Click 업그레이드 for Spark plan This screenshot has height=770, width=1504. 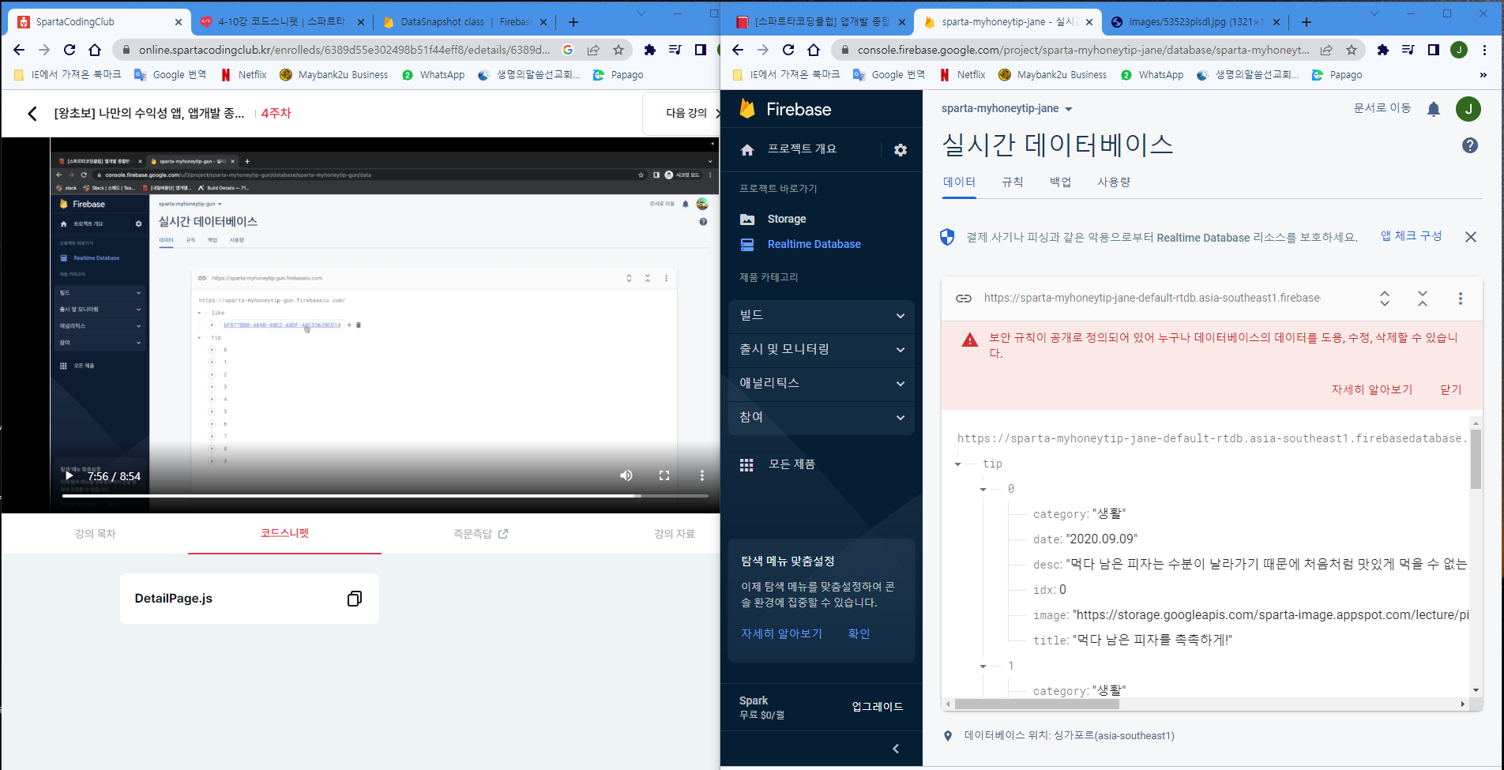tap(877, 707)
